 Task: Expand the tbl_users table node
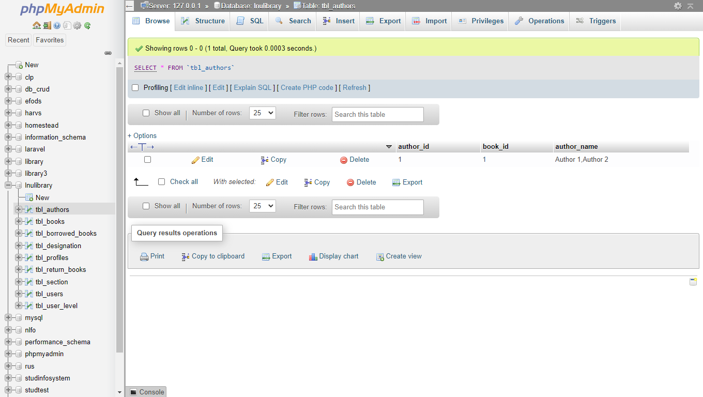19,294
